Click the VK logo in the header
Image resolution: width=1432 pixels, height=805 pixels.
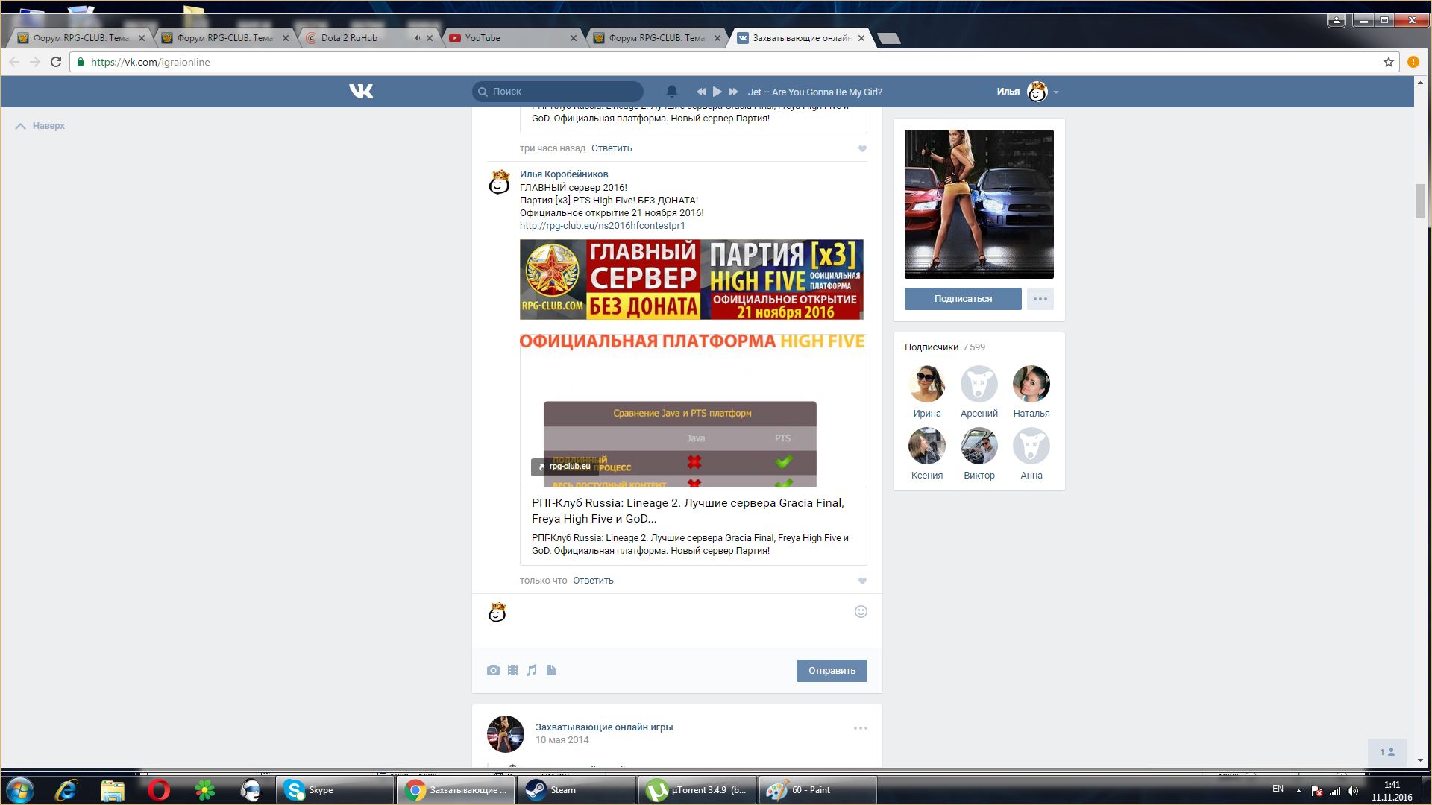coord(361,91)
